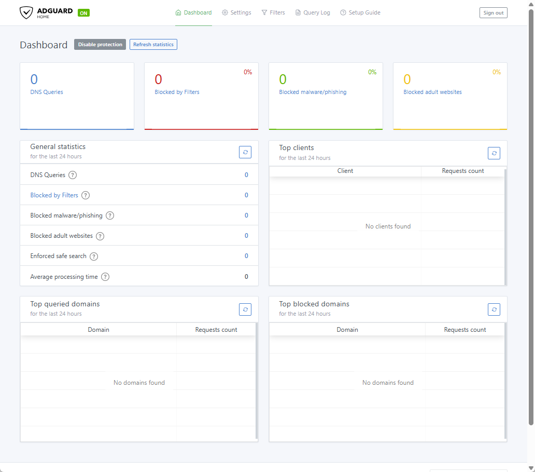
Task: Click help icon beside Blocked malware/phishing
Action: click(110, 215)
